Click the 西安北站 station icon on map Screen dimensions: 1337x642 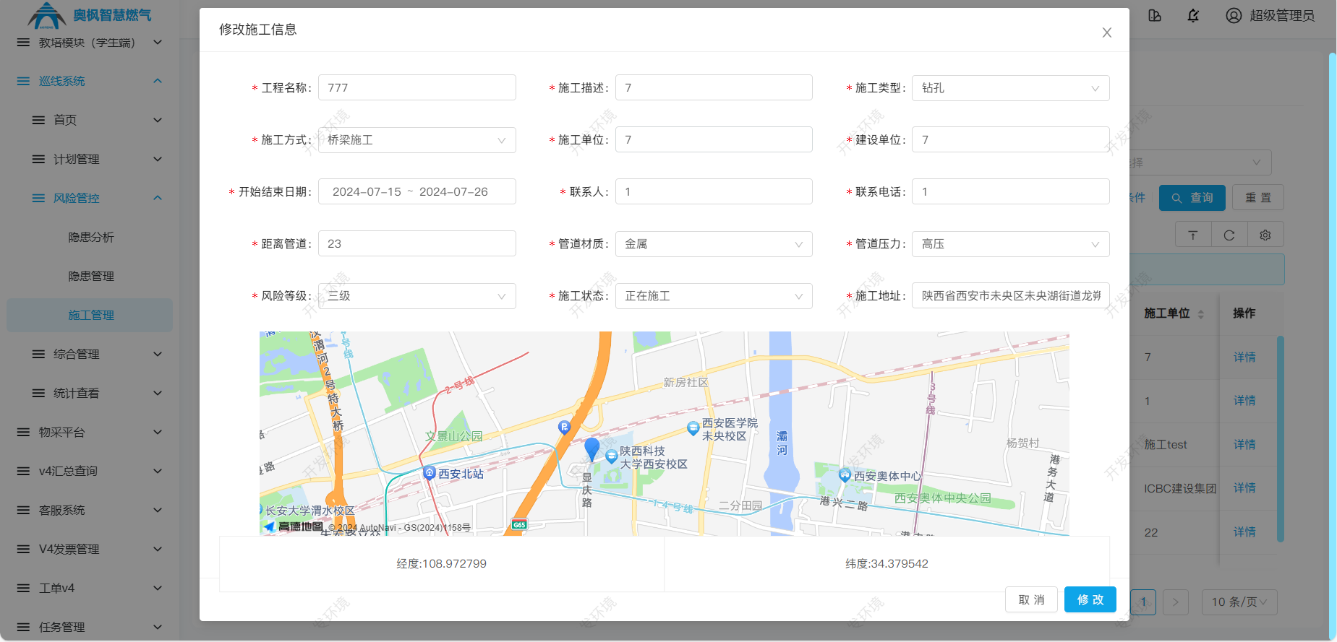tap(429, 473)
